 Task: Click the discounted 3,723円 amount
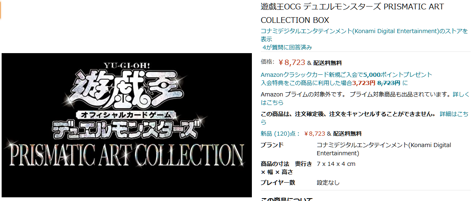[x=364, y=83]
